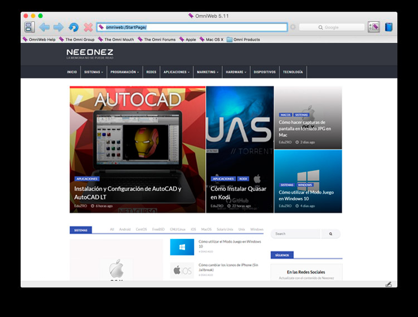Open the Mac OS X bookmark
Viewport: 418px width, 317px height.
pos(211,40)
